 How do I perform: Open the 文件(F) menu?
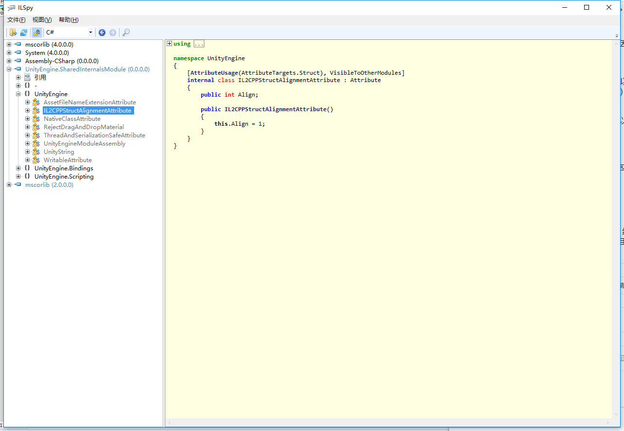coord(17,20)
